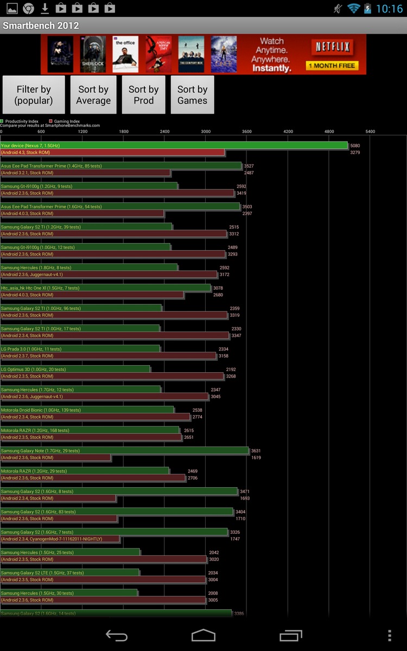407x651 pixels.
Task: Select the Motorola Droid Bionic row
Action: coord(87,410)
